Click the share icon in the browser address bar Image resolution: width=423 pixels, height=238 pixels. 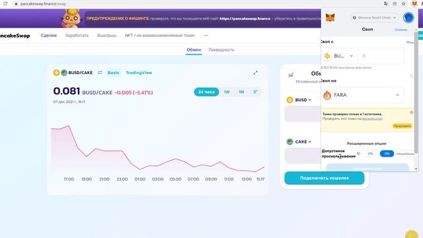point(395,3)
